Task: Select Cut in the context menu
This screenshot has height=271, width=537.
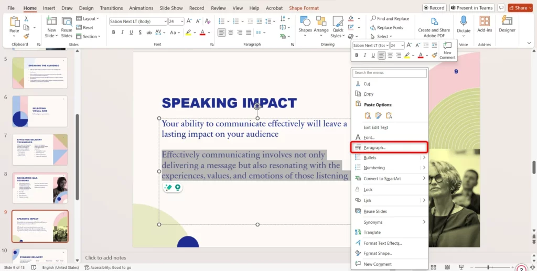Action: [x=367, y=84]
